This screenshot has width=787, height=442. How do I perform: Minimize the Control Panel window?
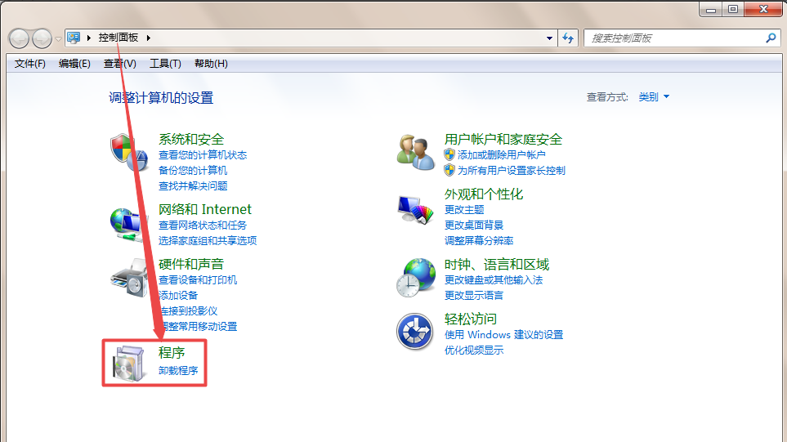711,10
